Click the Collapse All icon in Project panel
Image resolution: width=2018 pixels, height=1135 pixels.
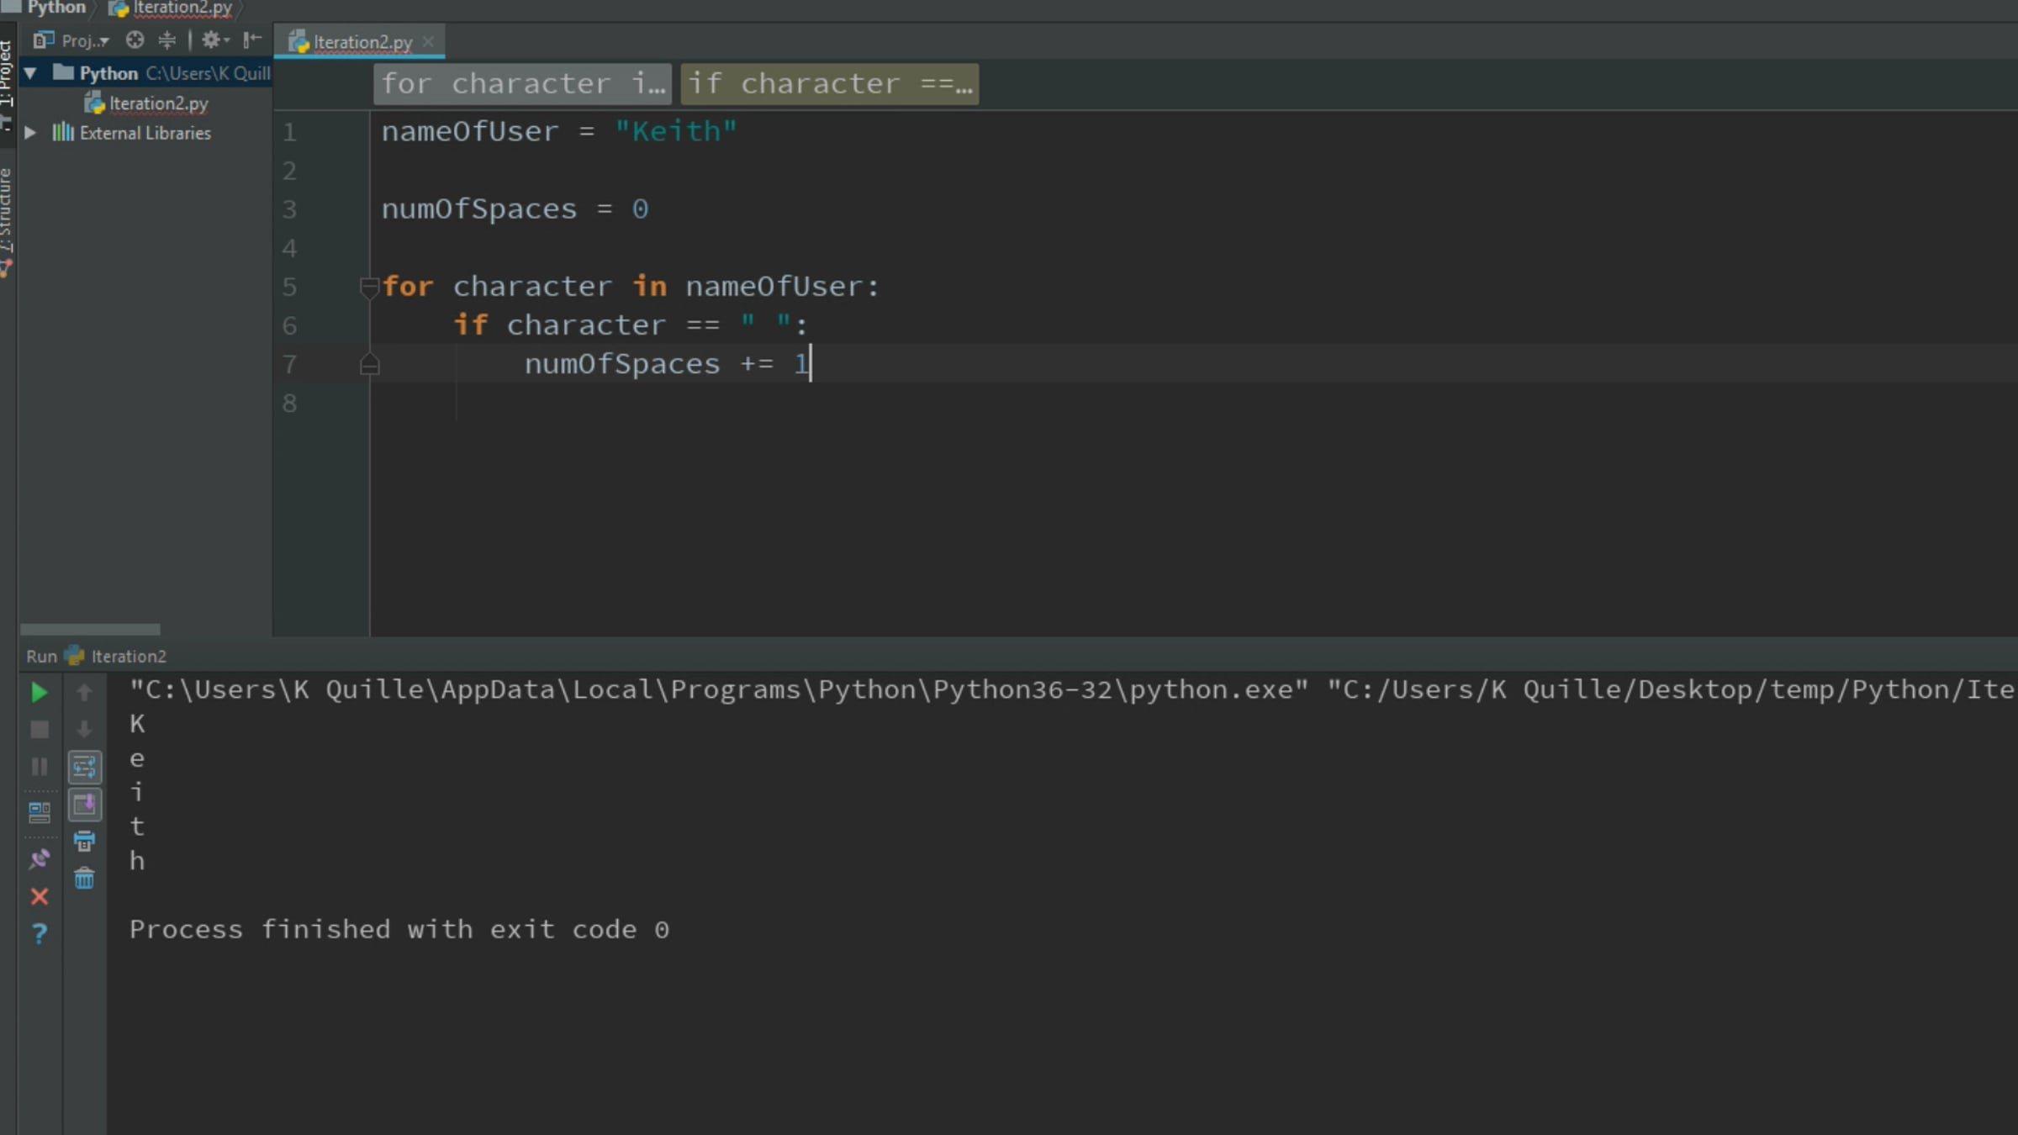pyautogui.click(x=167, y=40)
